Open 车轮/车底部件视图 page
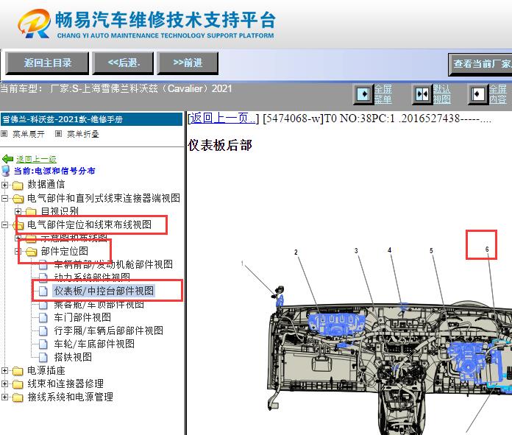The height and width of the screenshot is (435, 512). point(94,344)
